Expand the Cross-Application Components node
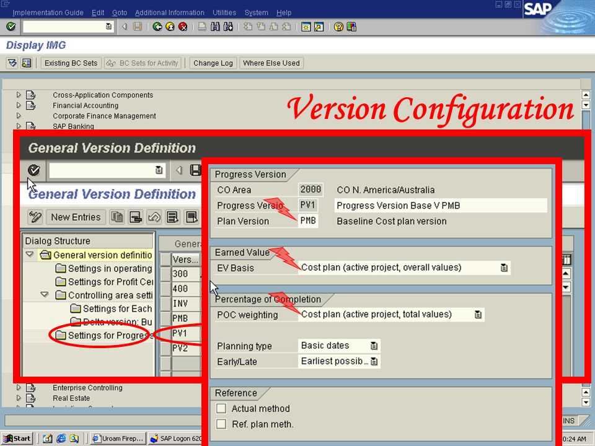 click(19, 95)
